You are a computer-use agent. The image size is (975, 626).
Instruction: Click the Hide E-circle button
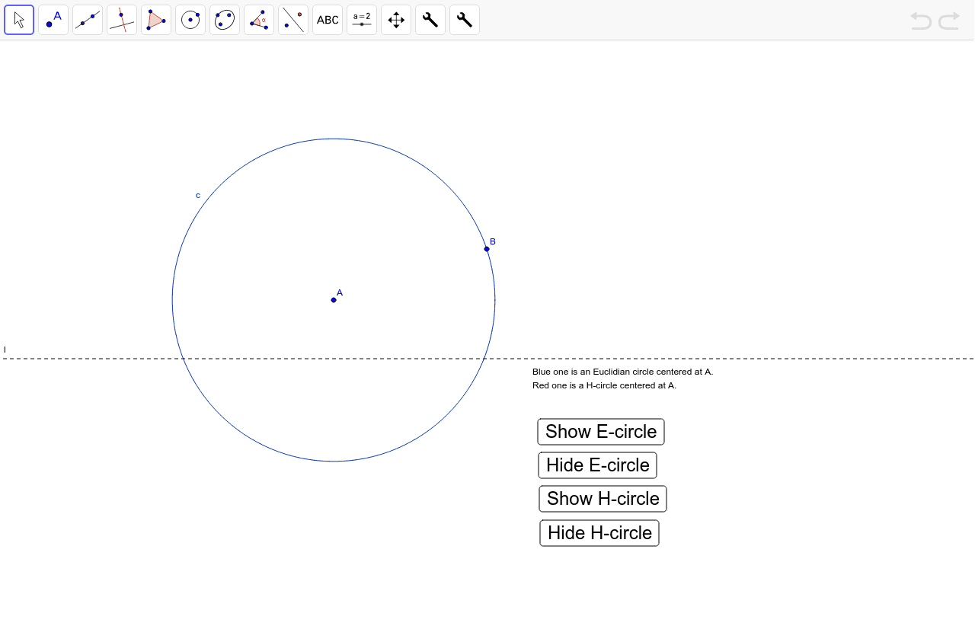598,465
